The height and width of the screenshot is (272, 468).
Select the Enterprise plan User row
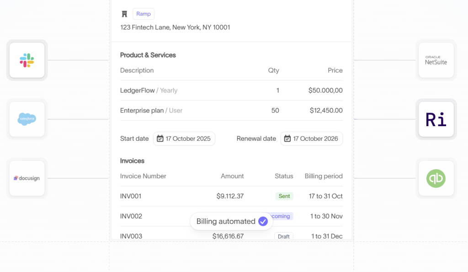(x=151, y=111)
